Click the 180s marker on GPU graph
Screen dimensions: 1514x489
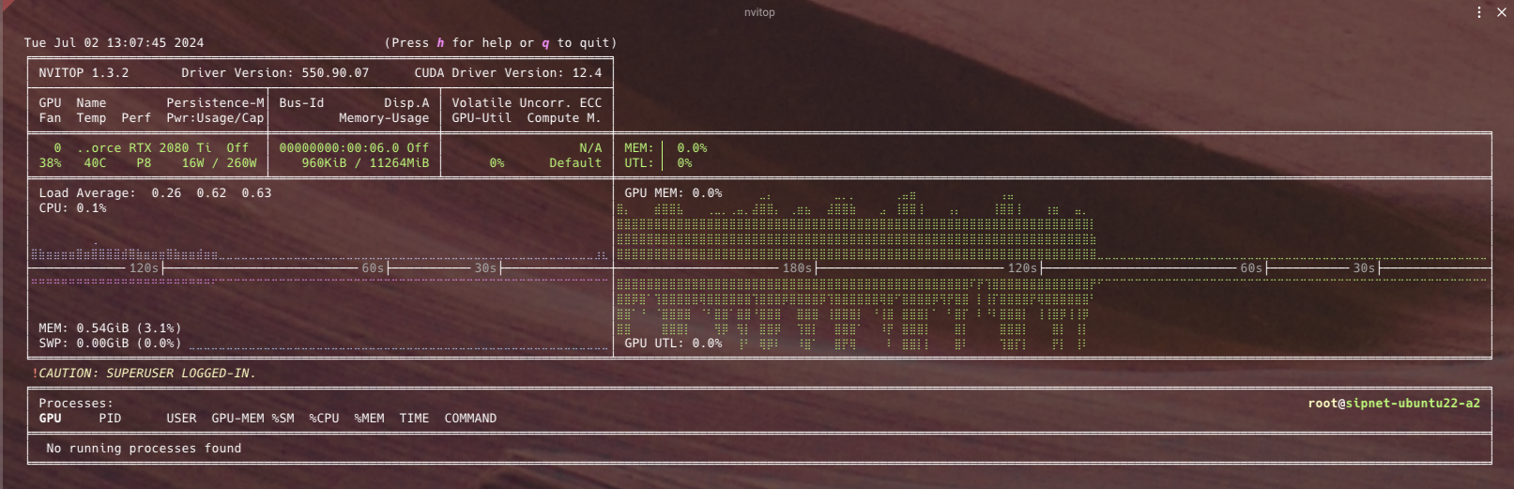pyautogui.click(x=797, y=268)
